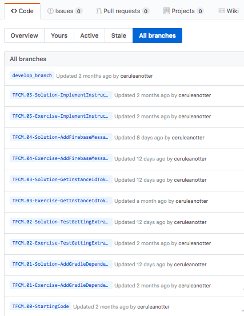Click the Code angle-brackets icon
The height and width of the screenshot is (316, 244).
pos(14,11)
